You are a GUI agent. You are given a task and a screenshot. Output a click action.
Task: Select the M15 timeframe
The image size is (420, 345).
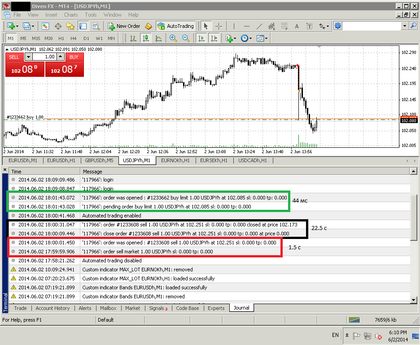tap(36, 38)
